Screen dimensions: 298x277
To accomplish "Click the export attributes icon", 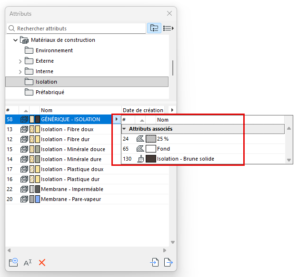I will coord(169,263).
